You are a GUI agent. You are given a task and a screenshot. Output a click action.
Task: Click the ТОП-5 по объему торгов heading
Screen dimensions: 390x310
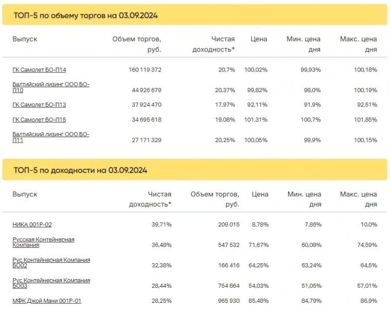[x=85, y=15]
